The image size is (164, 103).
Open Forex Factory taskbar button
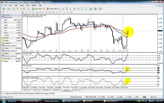pos(30,101)
